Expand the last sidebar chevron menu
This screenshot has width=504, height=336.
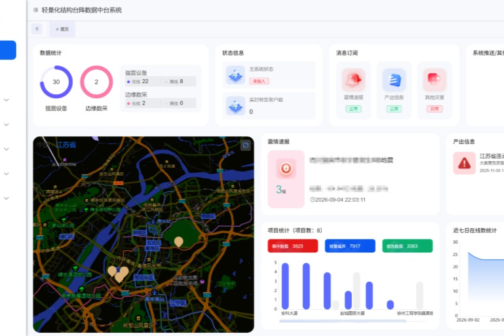(7, 198)
